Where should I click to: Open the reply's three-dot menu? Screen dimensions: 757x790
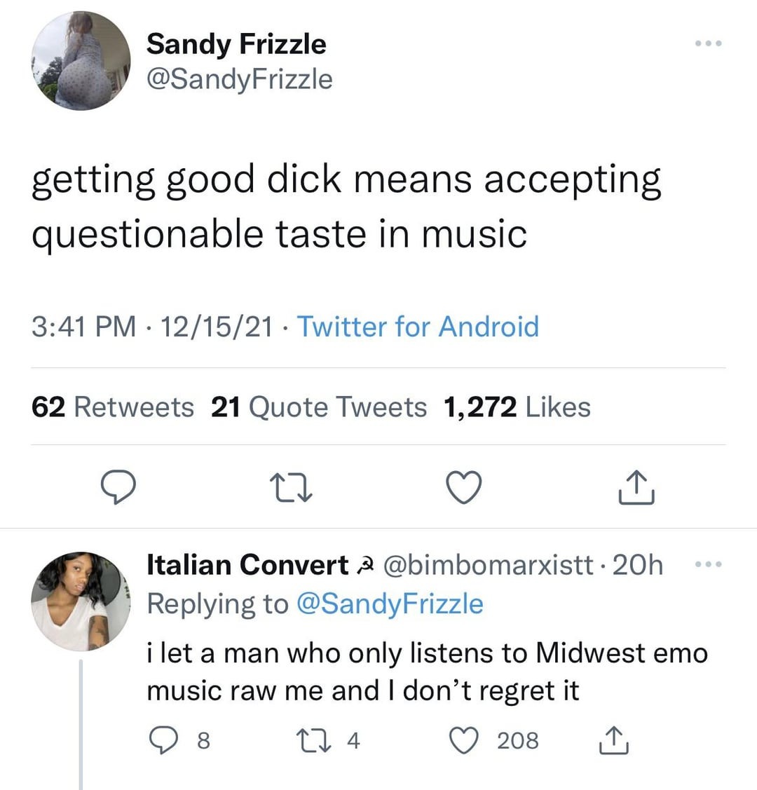click(708, 564)
